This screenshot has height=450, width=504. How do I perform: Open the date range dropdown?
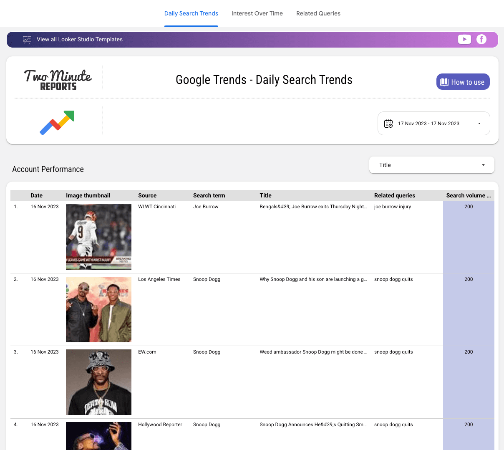(433, 124)
